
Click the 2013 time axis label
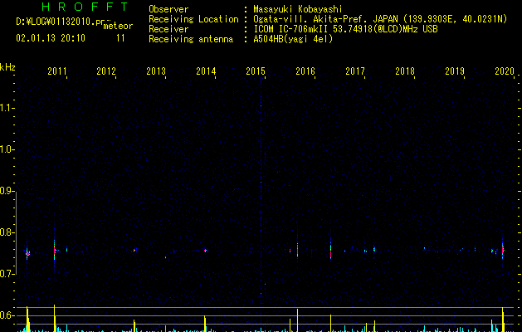(156, 71)
